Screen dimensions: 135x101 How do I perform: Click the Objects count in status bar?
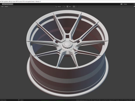click(x=112, y=100)
